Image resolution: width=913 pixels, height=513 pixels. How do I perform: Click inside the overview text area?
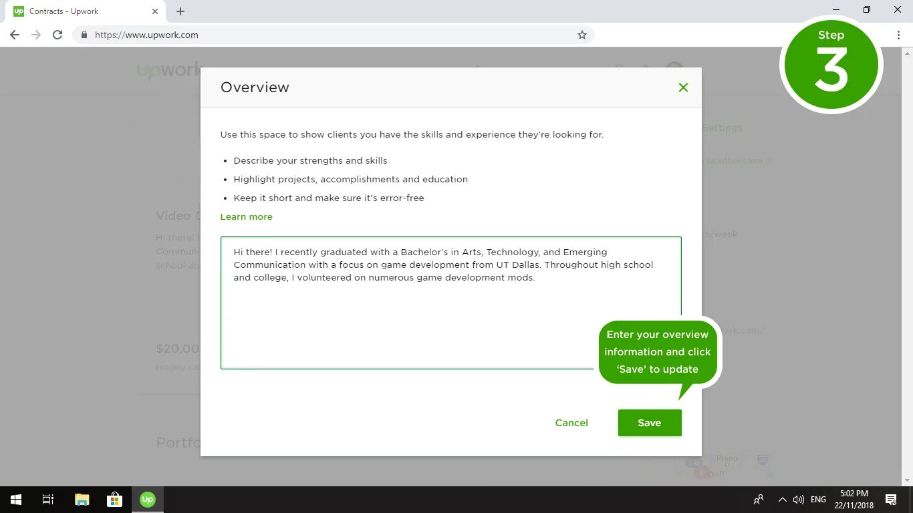click(x=450, y=303)
